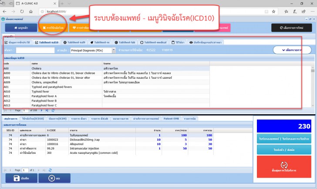Refresh the ICD10 list grid
The height and width of the screenshot is (189, 317).
pos(53,110)
